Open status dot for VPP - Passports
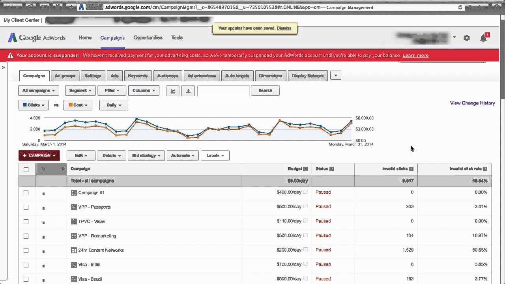This screenshot has height=284, width=505. [x=43, y=208]
